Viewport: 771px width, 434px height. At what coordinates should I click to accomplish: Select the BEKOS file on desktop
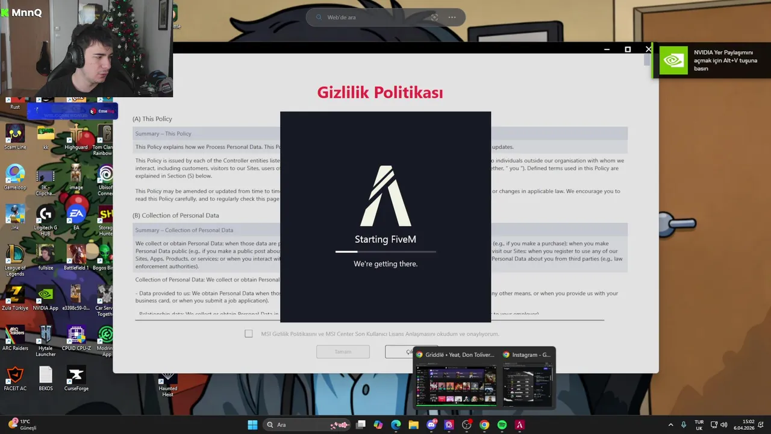45,379
